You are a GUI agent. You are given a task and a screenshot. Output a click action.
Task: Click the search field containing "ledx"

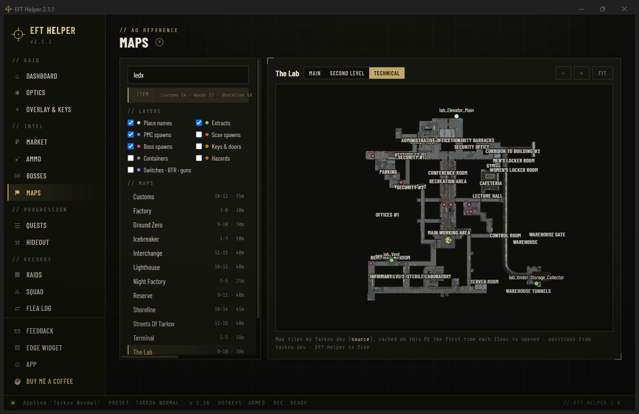(x=188, y=75)
